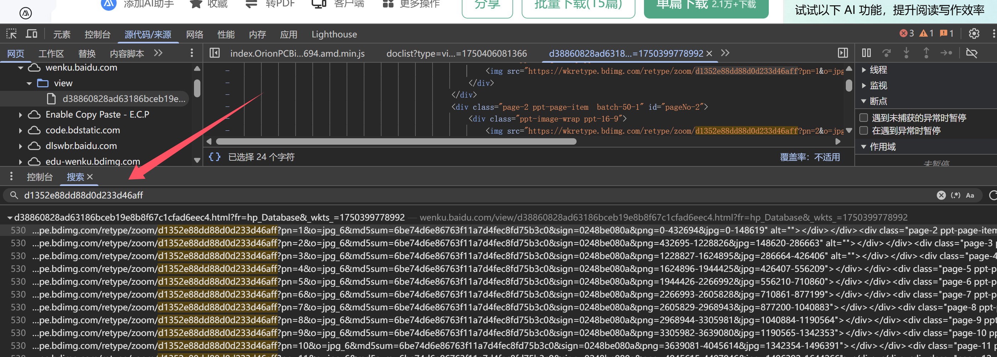Image resolution: width=997 pixels, height=357 pixels.
Task: Collapse the wenku.baidu.com tree node
Action: point(21,68)
